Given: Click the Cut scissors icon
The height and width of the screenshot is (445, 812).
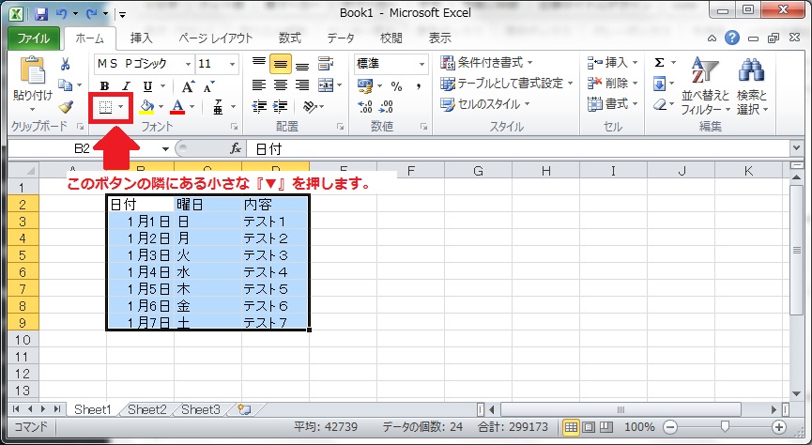Looking at the screenshot, I should click(66, 64).
